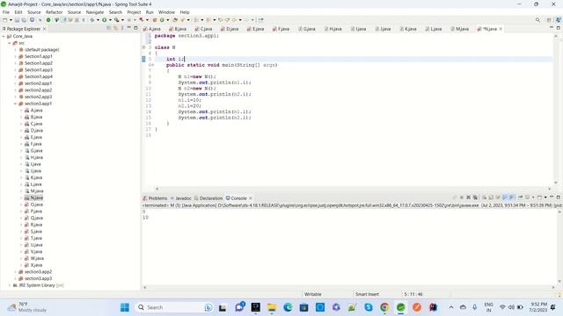
Task: Close the N.java editor tab
Action: click(501, 29)
